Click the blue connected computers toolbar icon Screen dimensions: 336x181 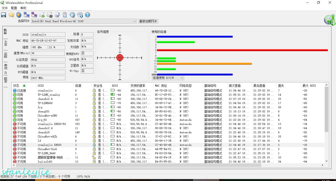[27, 15]
